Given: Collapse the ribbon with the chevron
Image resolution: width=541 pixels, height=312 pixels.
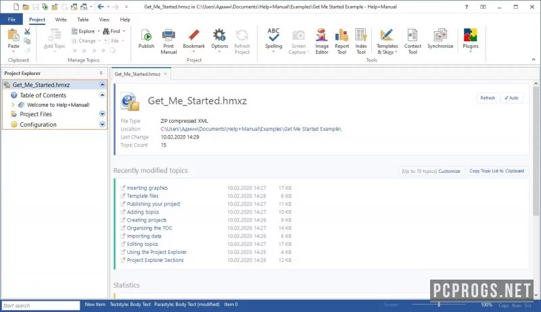Looking at the screenshot, I should [534, 59].
